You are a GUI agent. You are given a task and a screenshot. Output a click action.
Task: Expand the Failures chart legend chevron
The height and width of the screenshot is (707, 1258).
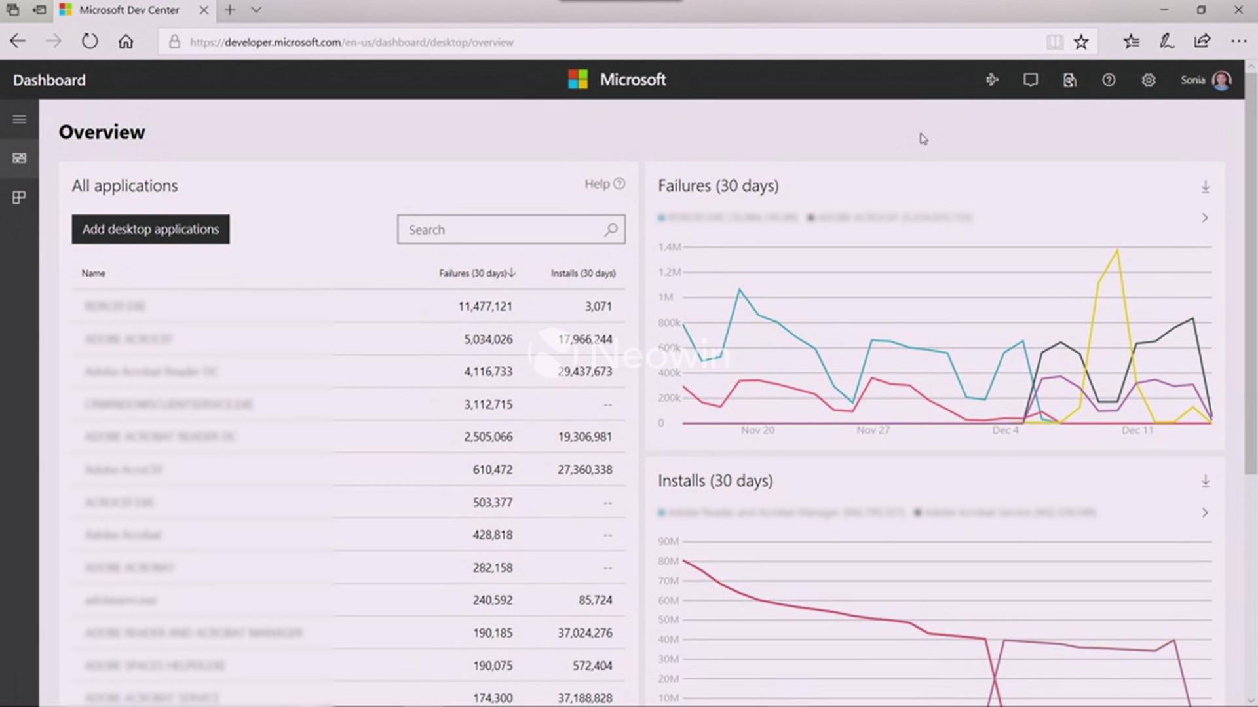click(1205, 218)
